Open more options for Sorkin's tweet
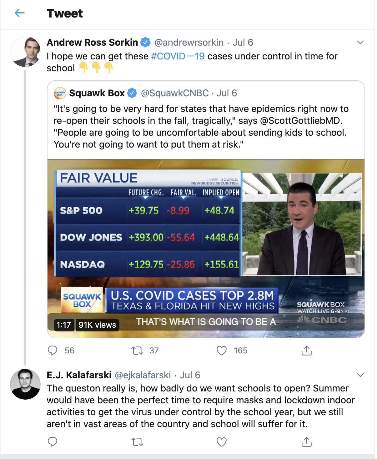The height and width of the screenshot is (459, 377). coord(360,43)
